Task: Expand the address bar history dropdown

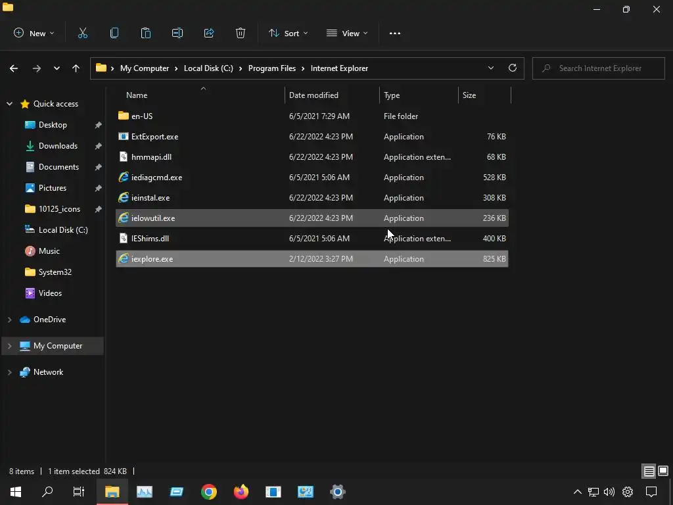Action: pyautogui.click(x=491, y=68)
